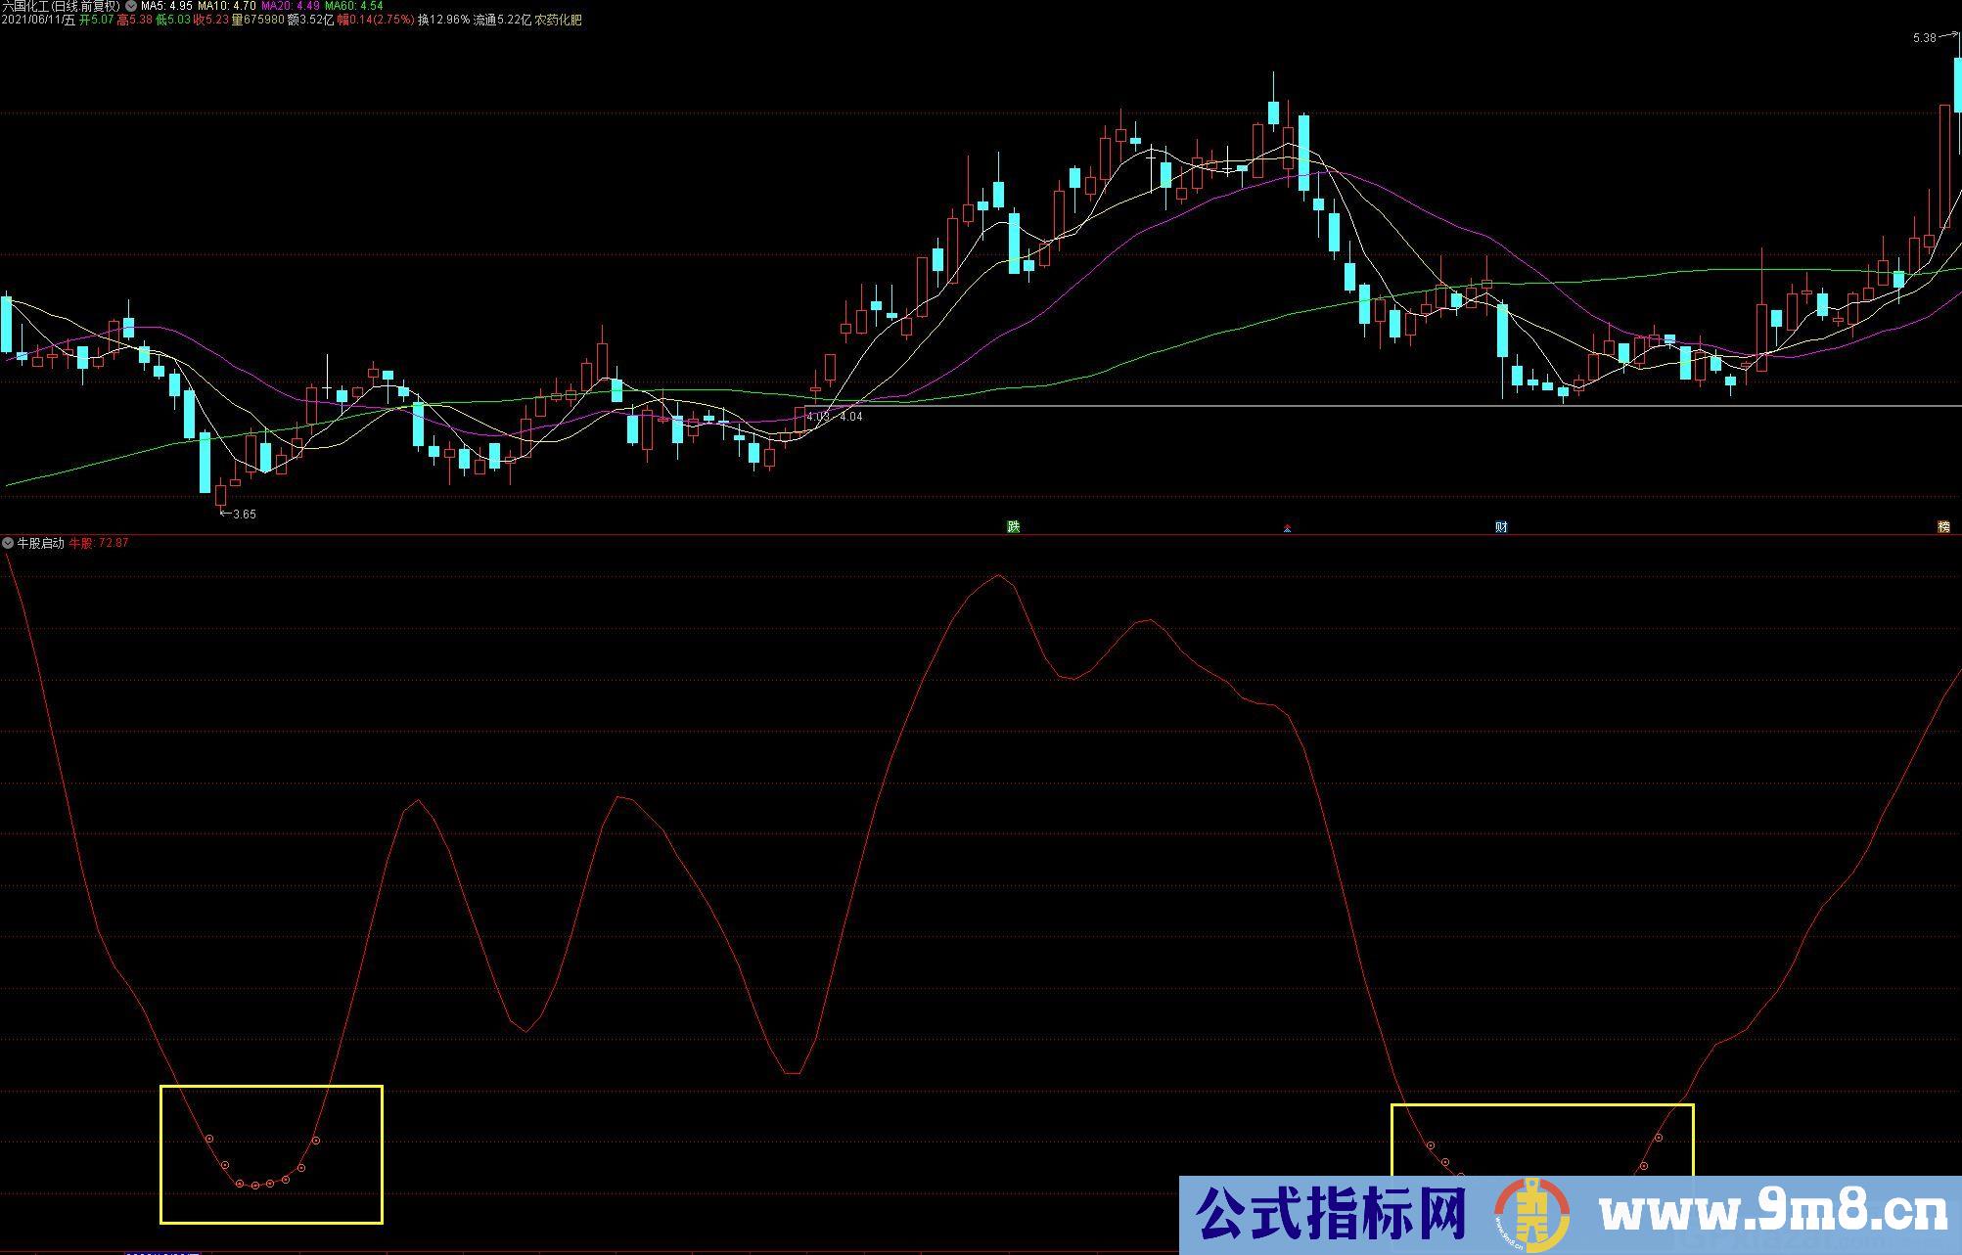Click the MA60: 4.54 label
This screenshot has height=1255, width=1962.
(x=354, y=6)
